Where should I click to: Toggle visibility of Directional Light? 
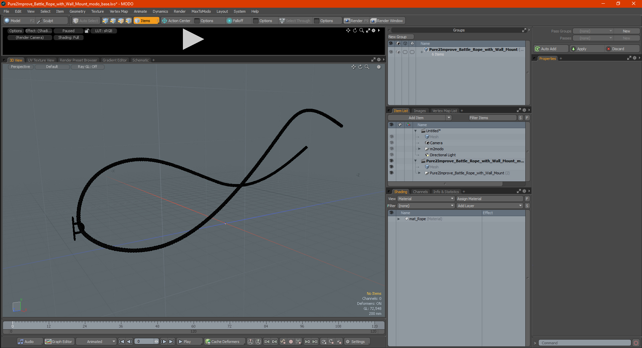[x=391, y=155]
